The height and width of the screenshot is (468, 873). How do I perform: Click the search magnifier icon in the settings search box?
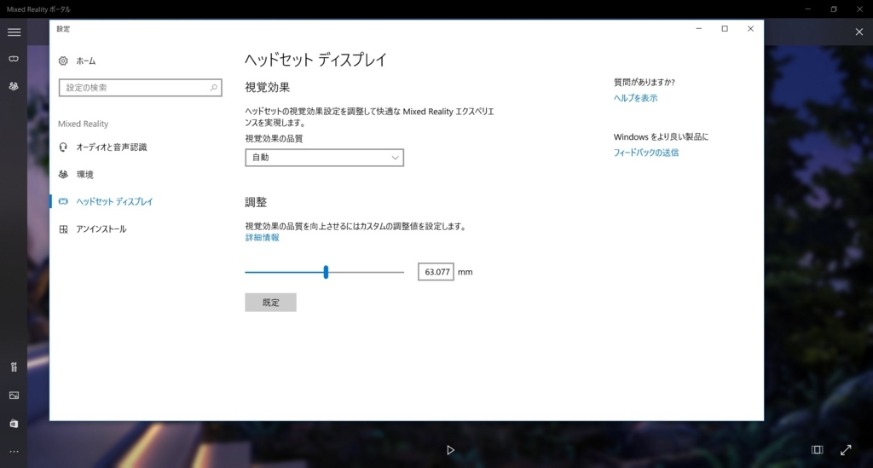[x=214, y=87]
